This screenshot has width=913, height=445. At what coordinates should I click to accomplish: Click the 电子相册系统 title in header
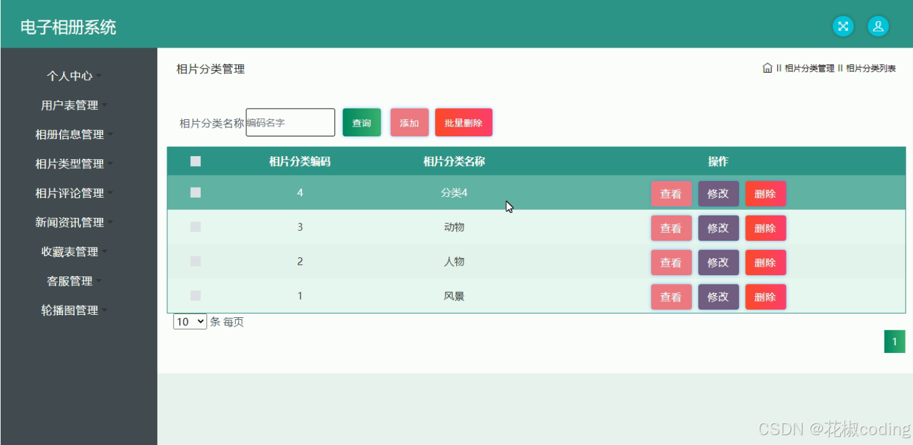click(68, 27)
